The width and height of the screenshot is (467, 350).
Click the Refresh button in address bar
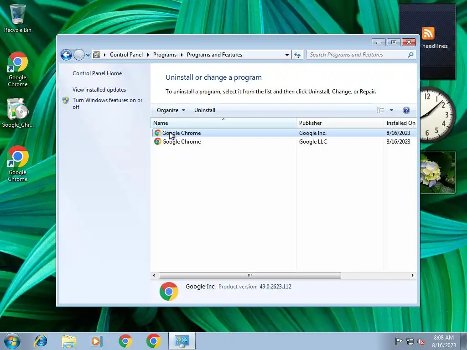tap(297, 55)
